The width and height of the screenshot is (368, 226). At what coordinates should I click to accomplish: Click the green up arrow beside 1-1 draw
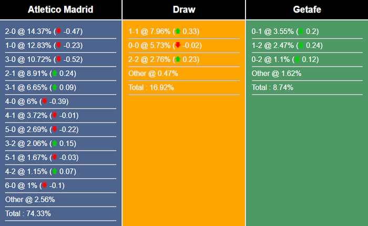pyautogui.click(x=178, y=31)
